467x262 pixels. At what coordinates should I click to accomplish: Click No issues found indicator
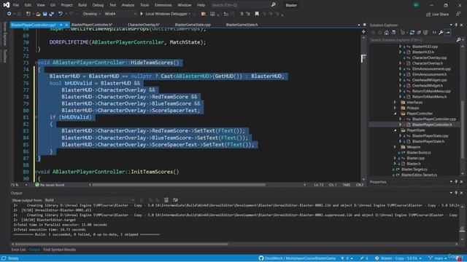pos(50,185)
